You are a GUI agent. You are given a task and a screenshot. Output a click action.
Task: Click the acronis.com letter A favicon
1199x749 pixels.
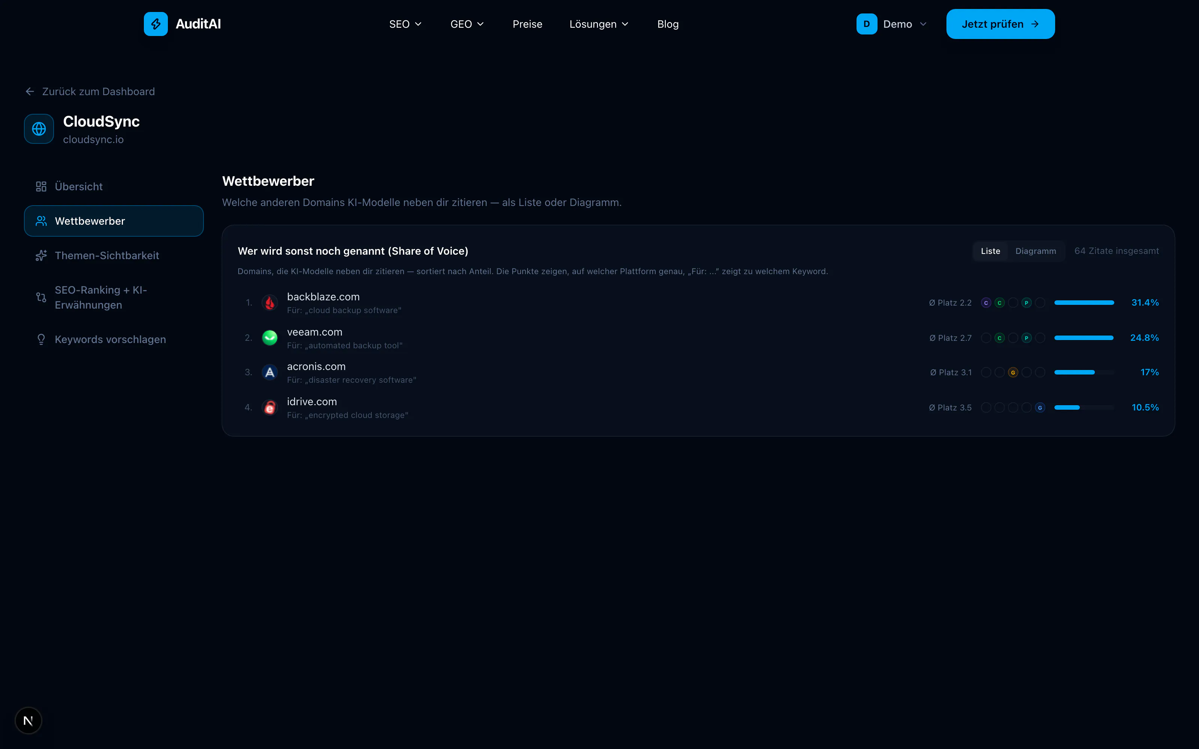point(269,373)
